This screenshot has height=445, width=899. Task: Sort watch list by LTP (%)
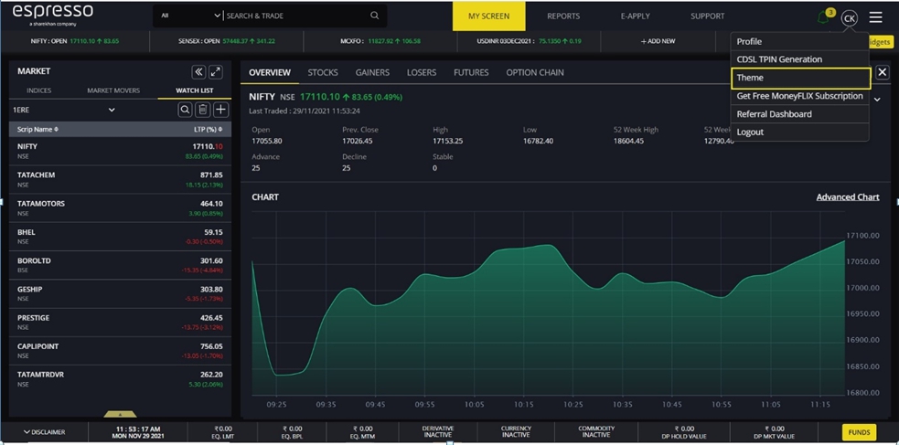[209, 130]
